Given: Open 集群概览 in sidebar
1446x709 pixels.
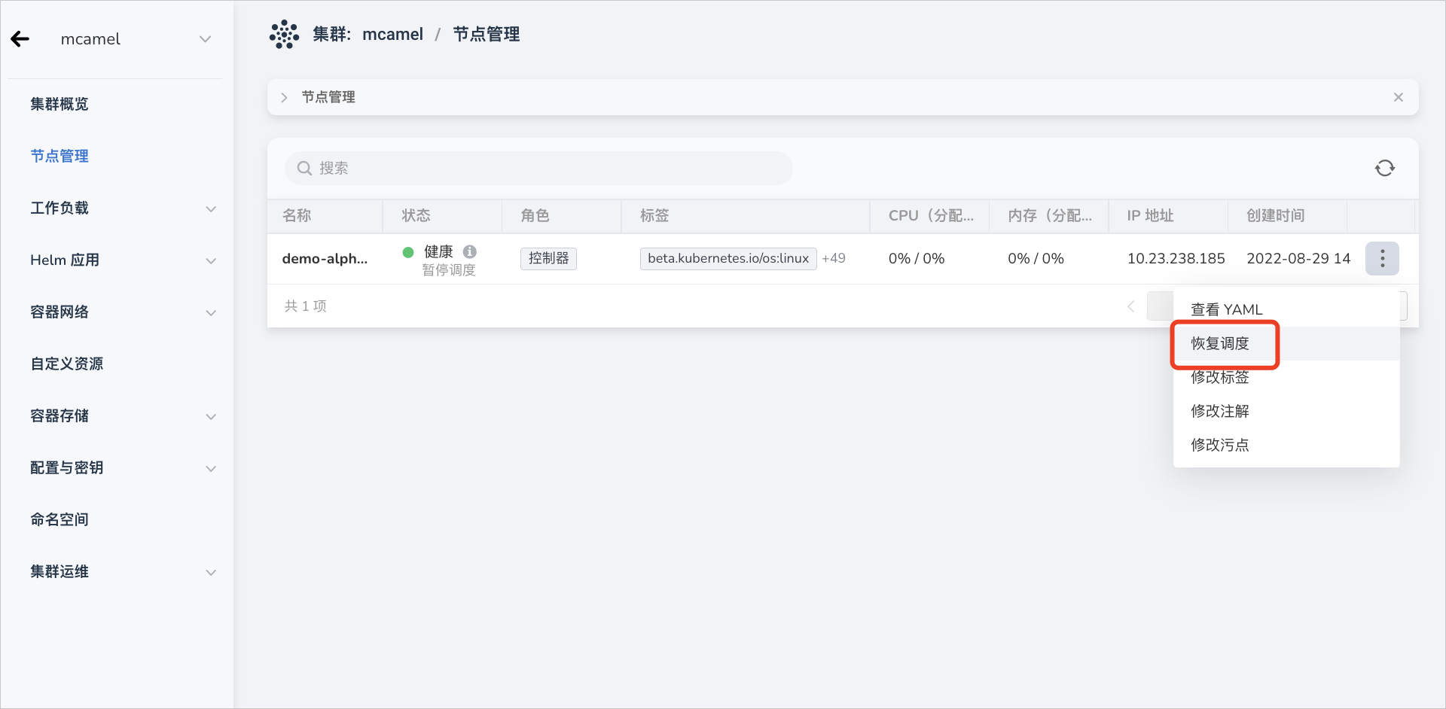Looking at the screenshot, I should (59, 104).
